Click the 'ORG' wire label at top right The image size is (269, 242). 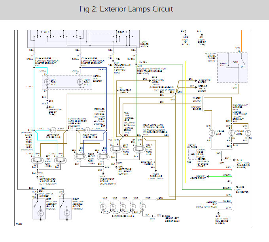pos(238,48)
